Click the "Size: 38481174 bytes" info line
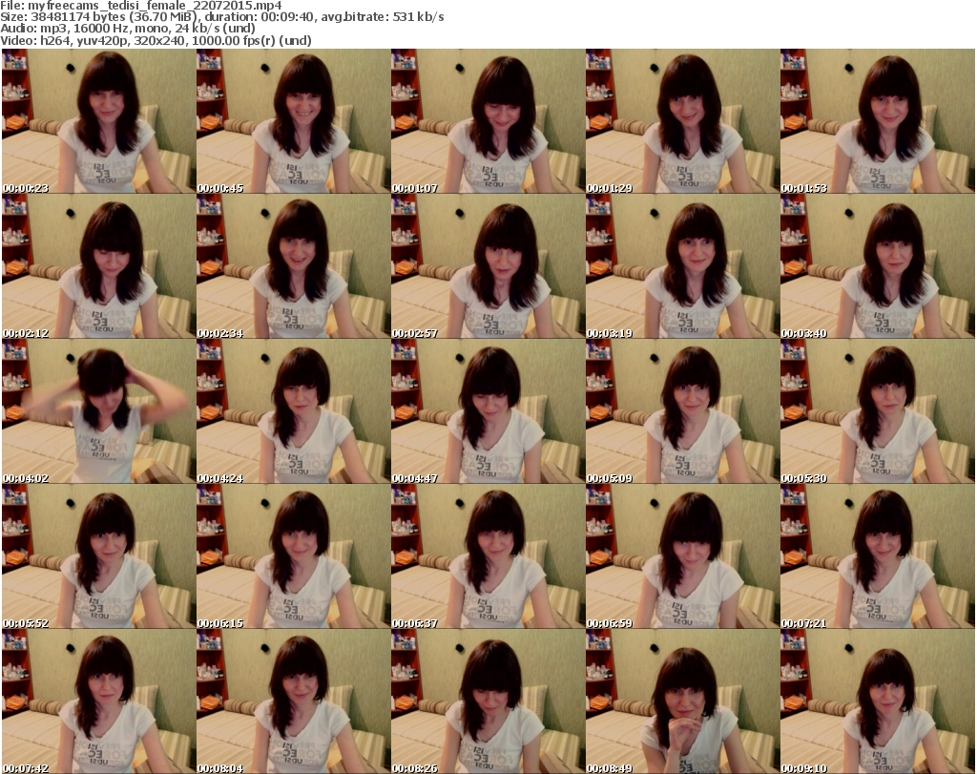 point(221,17)
